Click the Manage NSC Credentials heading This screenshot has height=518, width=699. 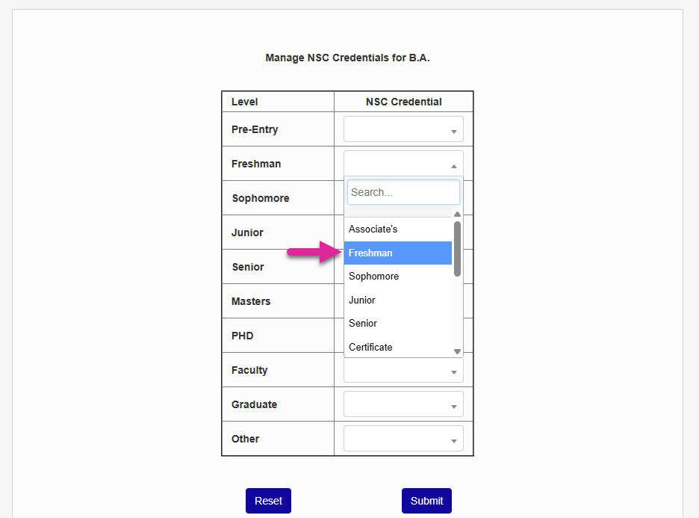pos(347,58)
